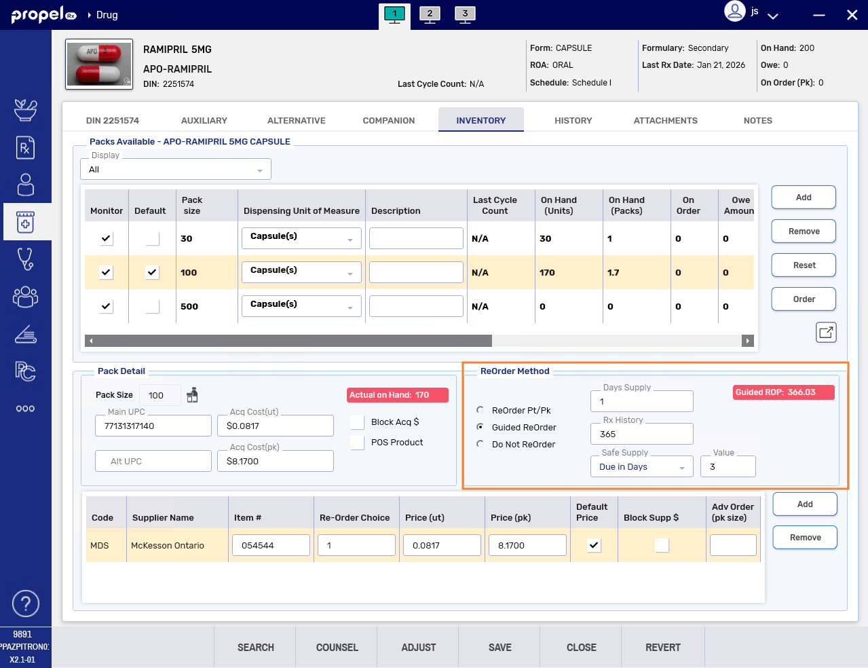This screenshot has height=668, width=868.
Task: Open the Rx prescription sidebar icon
Action: tap(25, 148)
